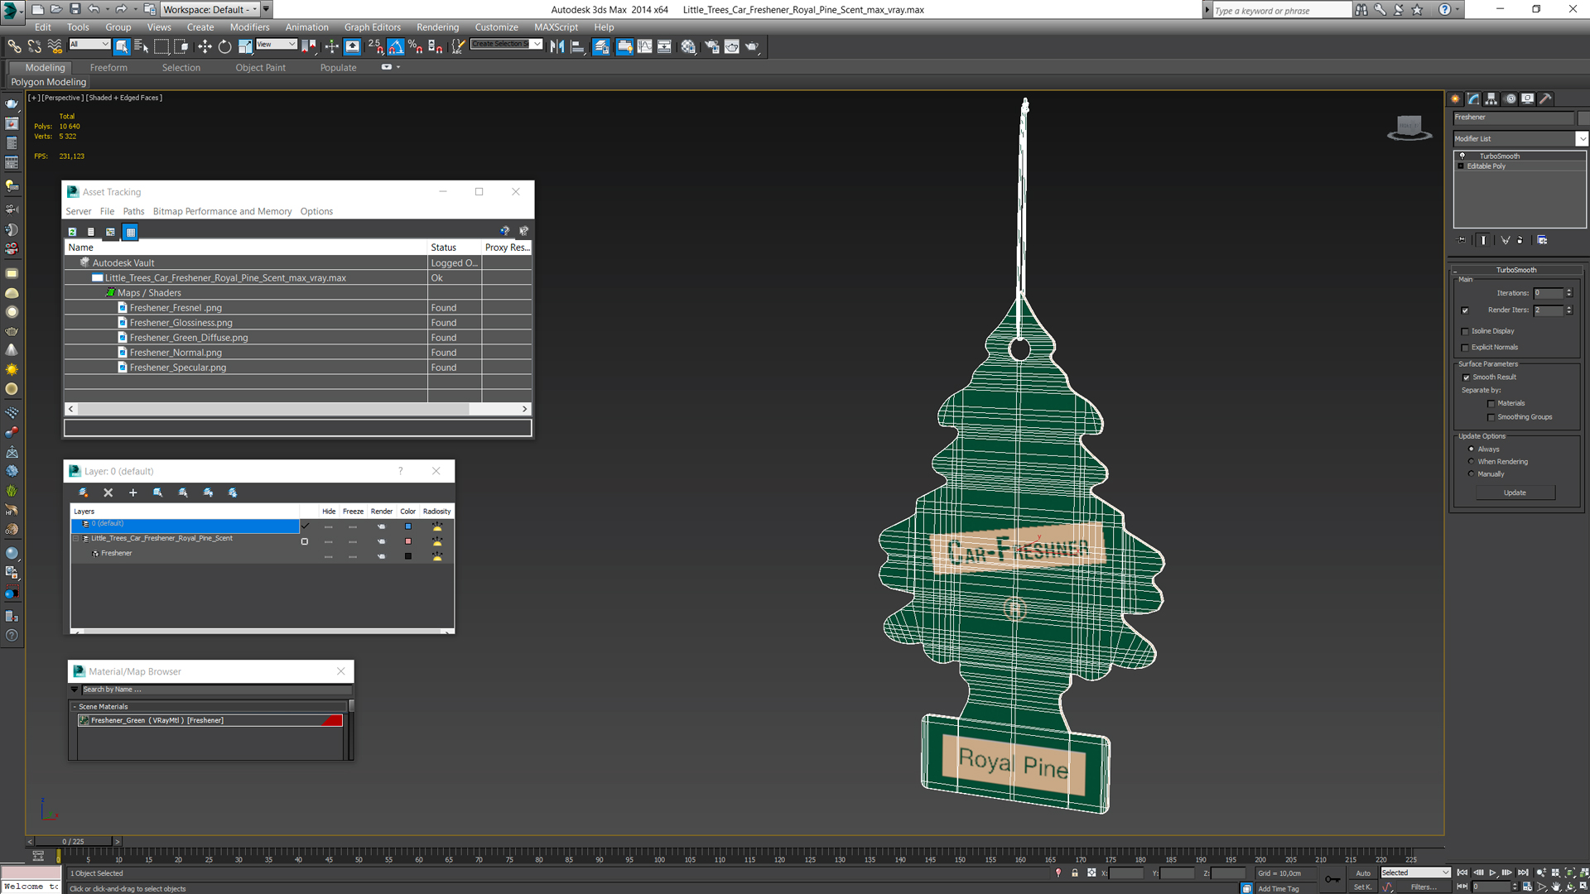
Task: Click the Pan View hand icon
Action: (x=1556, y=887)
